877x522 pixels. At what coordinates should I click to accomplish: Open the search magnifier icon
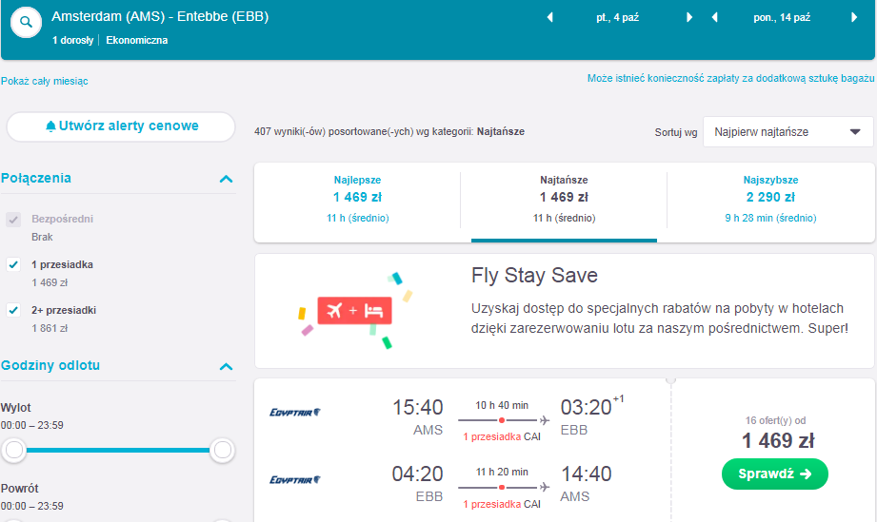tap(26, 22)
